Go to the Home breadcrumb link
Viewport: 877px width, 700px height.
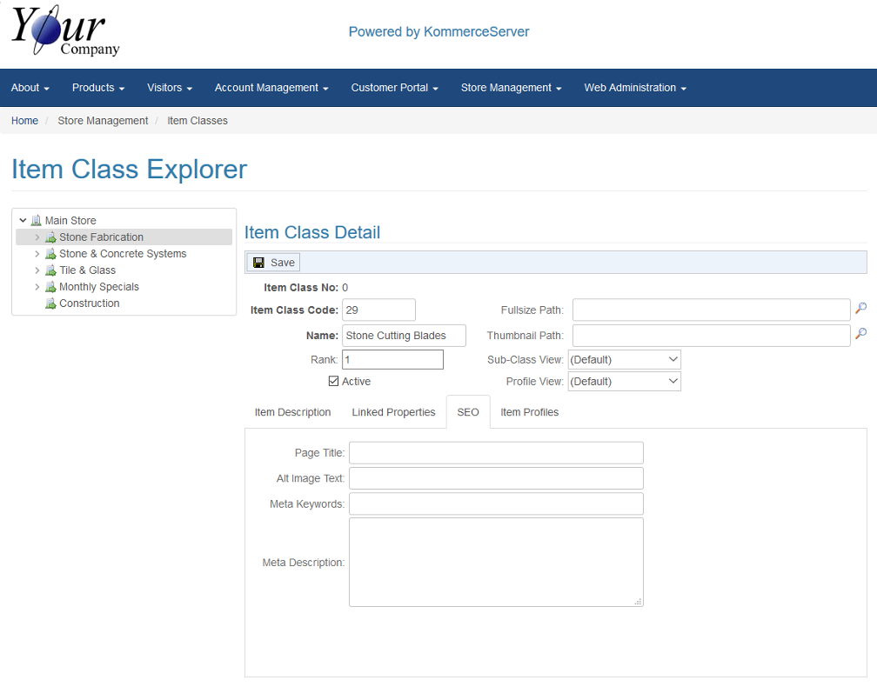click(x=24, y=121)
